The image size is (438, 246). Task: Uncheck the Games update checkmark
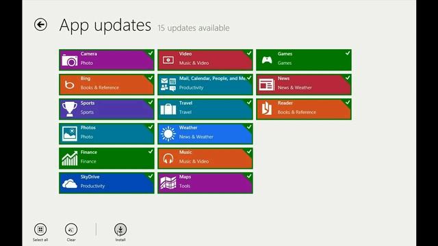pos(348,53)
